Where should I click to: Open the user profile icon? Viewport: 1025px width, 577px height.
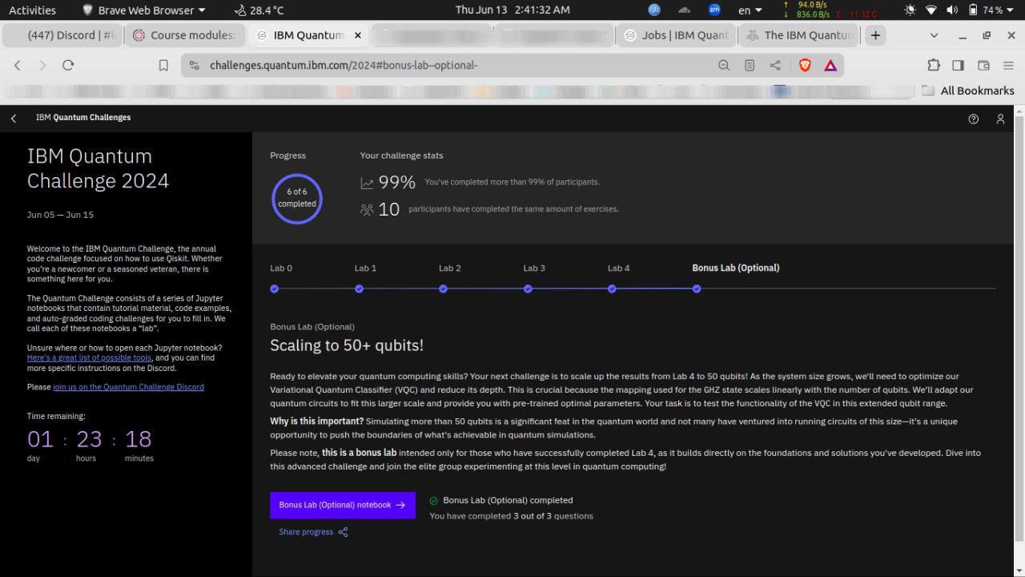[x=1000, y=119]
